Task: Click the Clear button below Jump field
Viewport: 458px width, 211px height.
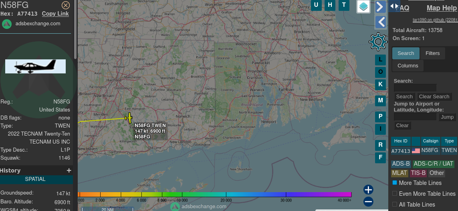Action: pyautogui.click(x=402, y=126)
